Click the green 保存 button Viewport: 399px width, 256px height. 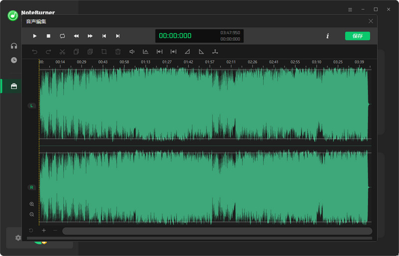pyautogui.click(x=357, y=36)
